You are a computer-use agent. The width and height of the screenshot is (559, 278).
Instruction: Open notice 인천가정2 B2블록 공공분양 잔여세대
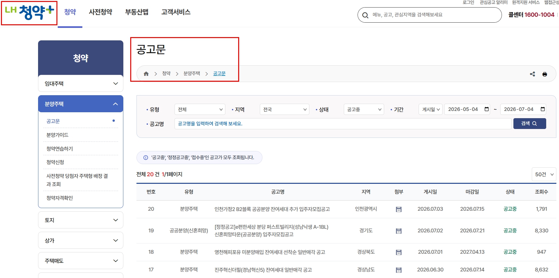(272, 209)
